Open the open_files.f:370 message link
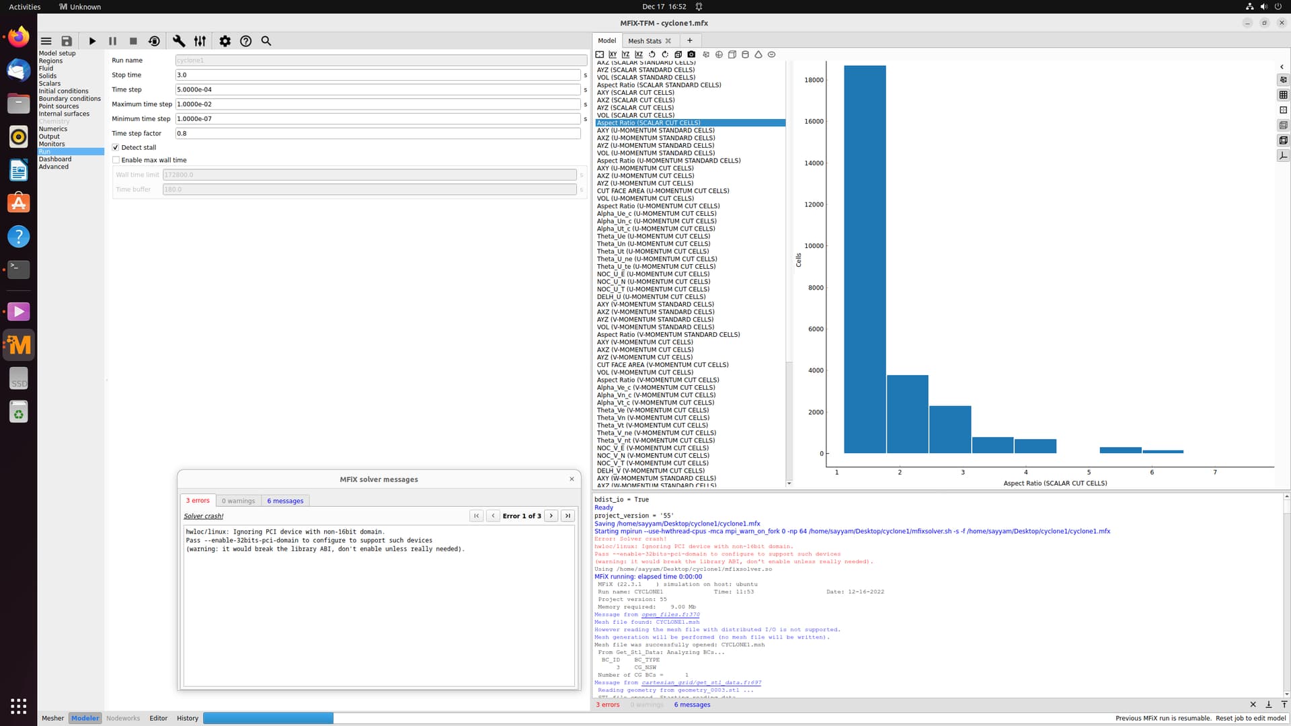This screenshot has width=1291, height=726. [x=670, y=614]
